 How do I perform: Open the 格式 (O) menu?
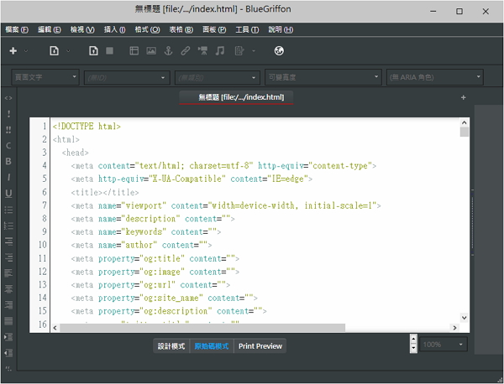pyautogui.click(x=147, y=30)
